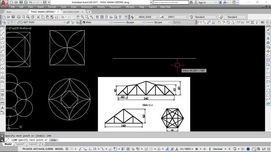Click the Zoom Realtime magnifier icon
The image size is (271, 152).
(83, 17)
